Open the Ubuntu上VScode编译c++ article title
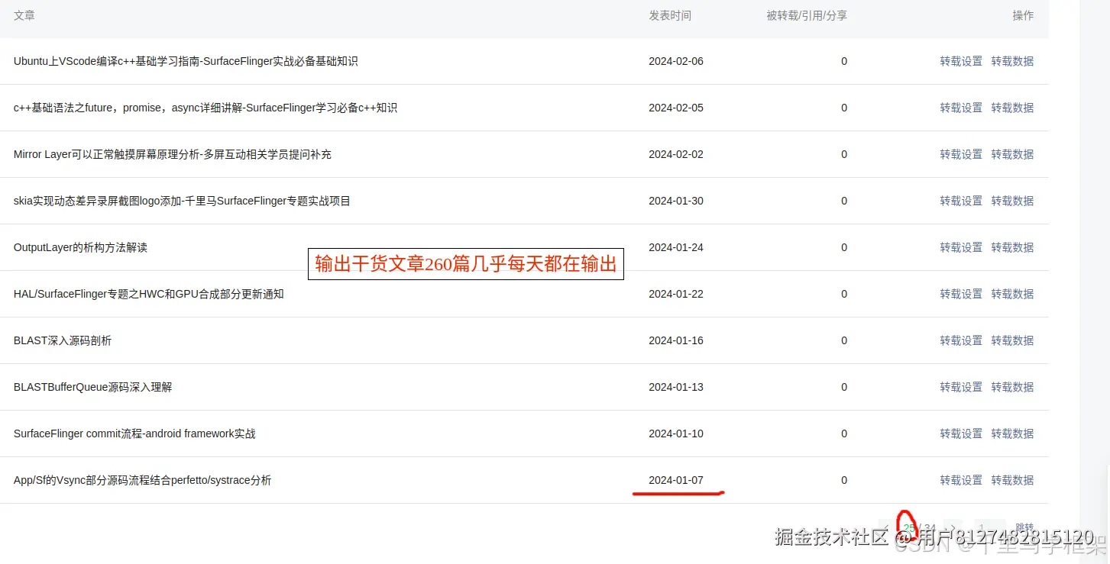This screenshot has width=1110, height=564. coord(186,61)
